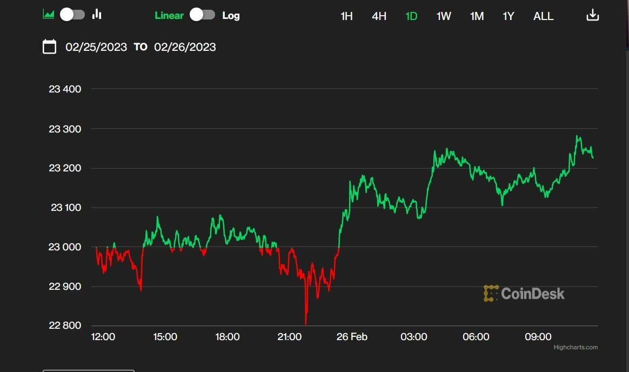This screenshot has width=629, height=372.
Task: Click the 03:00 time axis label
Action: click(x=414, y=337)
